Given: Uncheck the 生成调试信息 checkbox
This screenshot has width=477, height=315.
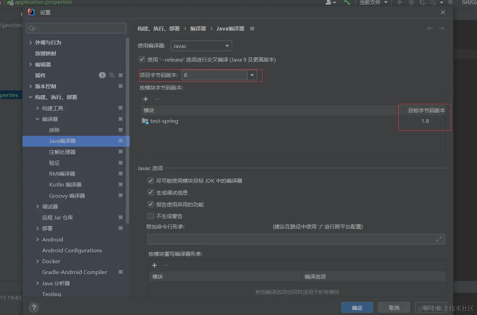Looking at the screenshot, I should [x=151, y=192].
